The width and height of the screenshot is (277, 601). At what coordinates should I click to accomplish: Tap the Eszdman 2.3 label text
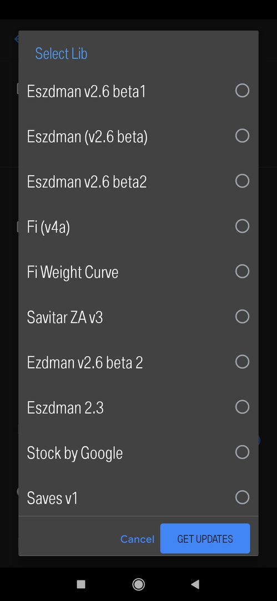(65, 408)
